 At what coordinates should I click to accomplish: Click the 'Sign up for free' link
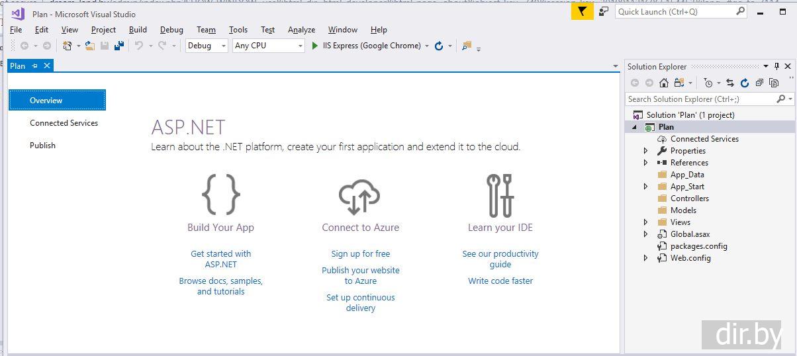360,253
